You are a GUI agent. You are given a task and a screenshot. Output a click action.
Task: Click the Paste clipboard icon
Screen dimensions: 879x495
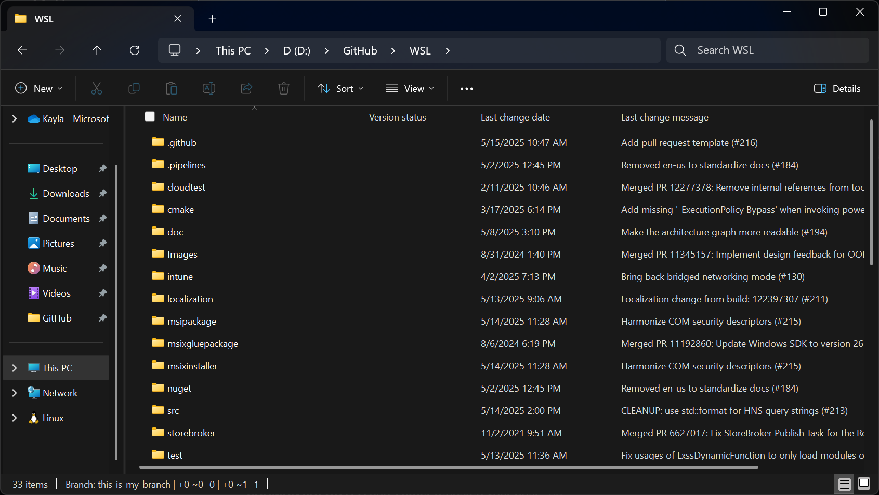[x=172, y=89]
